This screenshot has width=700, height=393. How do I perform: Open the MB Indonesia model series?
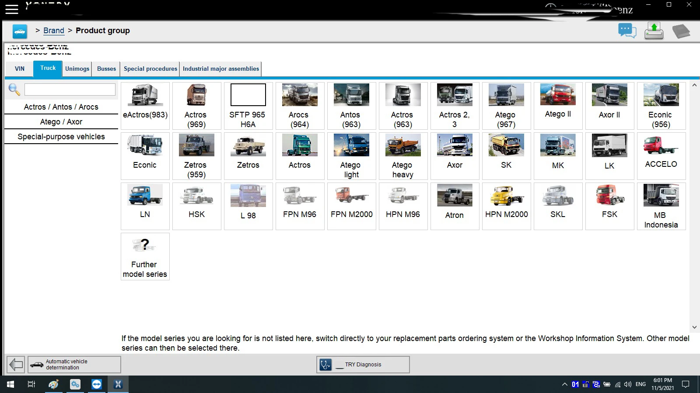[x=661, y=206]
